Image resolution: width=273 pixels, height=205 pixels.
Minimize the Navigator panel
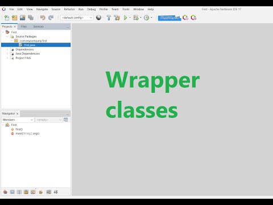tap(68, 114)
